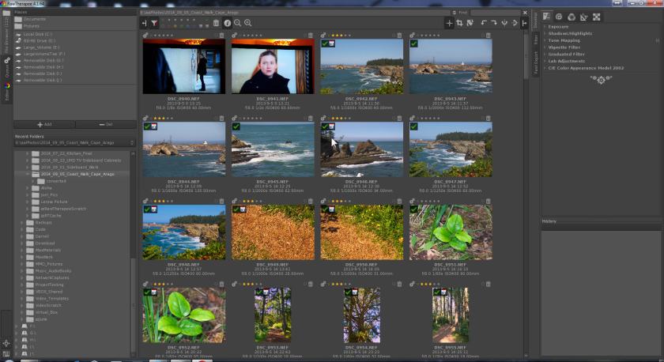Click the Del button under Places

click(105, 124)
